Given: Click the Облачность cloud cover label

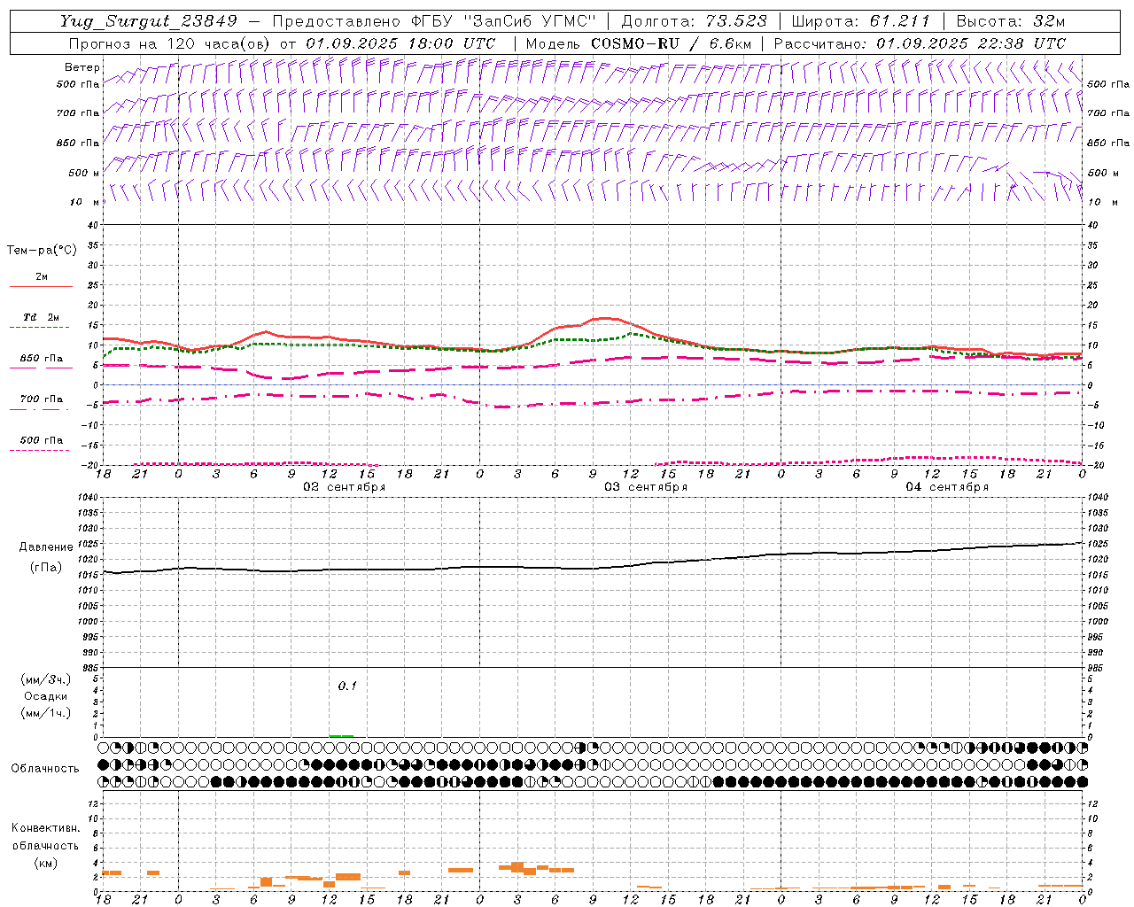Looking at the screenshot, I should [45, 769].
